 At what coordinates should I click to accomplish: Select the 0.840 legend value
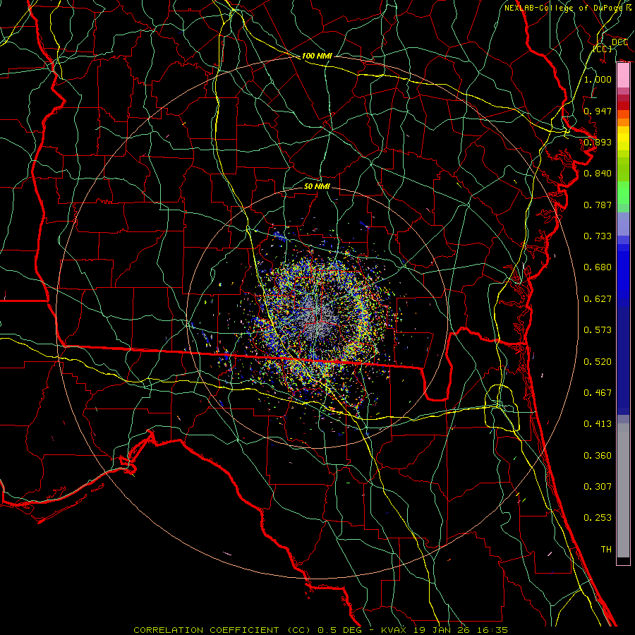[598, 174]
